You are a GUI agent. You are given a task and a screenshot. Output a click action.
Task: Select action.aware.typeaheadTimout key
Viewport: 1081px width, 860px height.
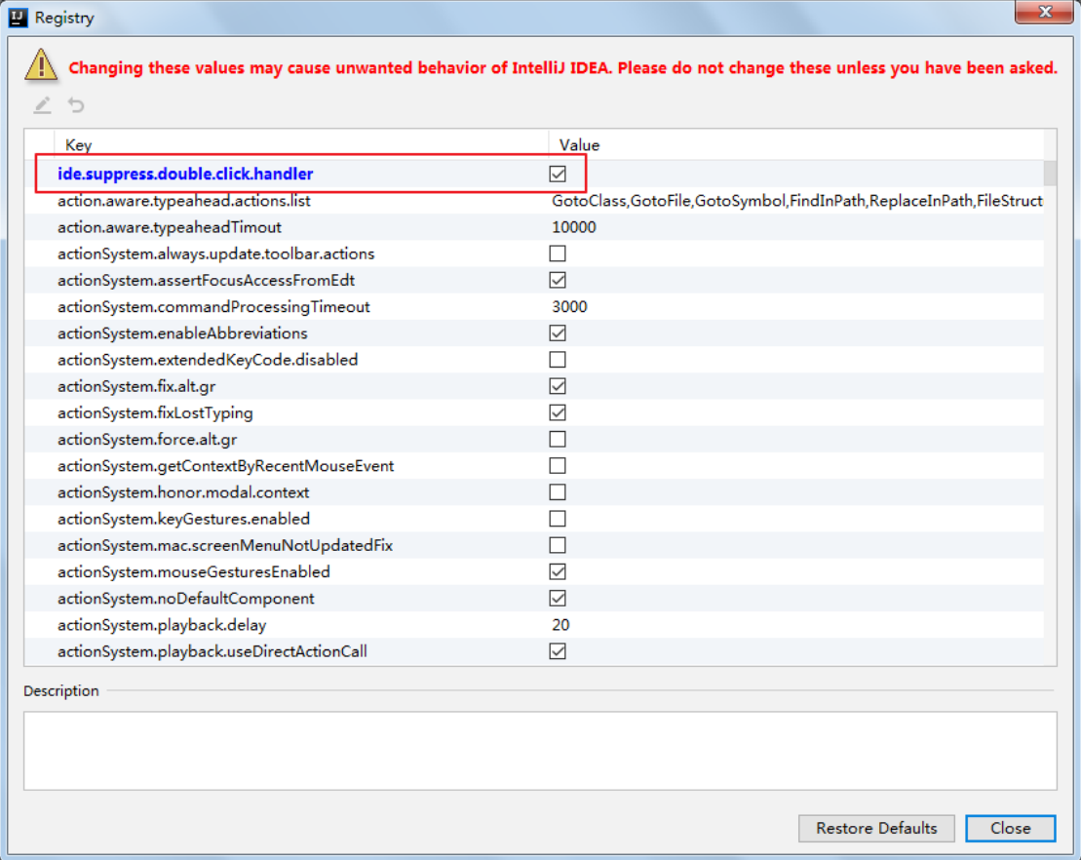point(170,227)
